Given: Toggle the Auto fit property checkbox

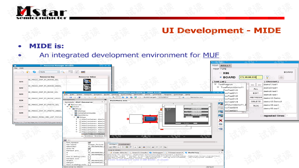Looking at the screenshot, I should pyautogui.click(x=89, y=149).
